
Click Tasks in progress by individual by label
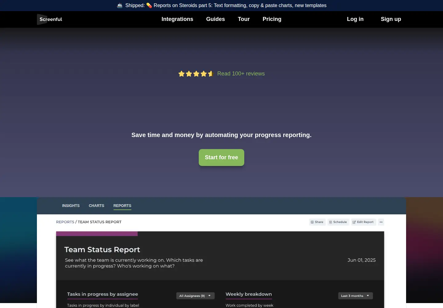click(x=103, y=306)
